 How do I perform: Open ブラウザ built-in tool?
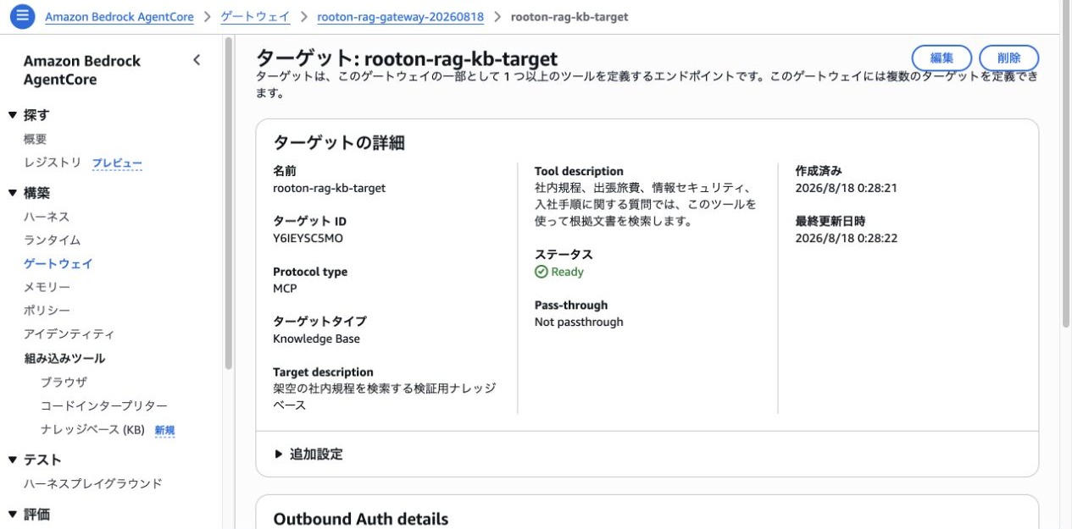[64, 382]
